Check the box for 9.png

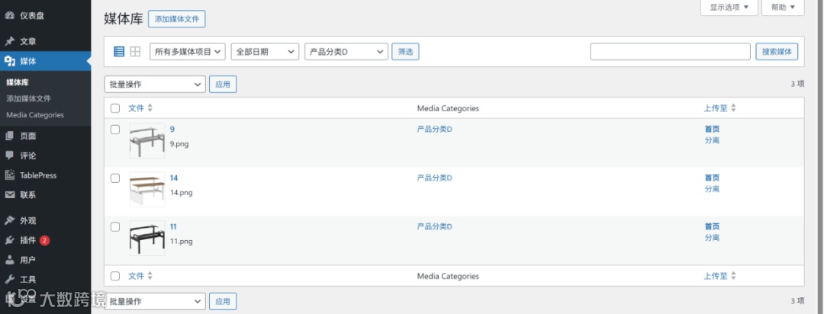click(115, 129)
